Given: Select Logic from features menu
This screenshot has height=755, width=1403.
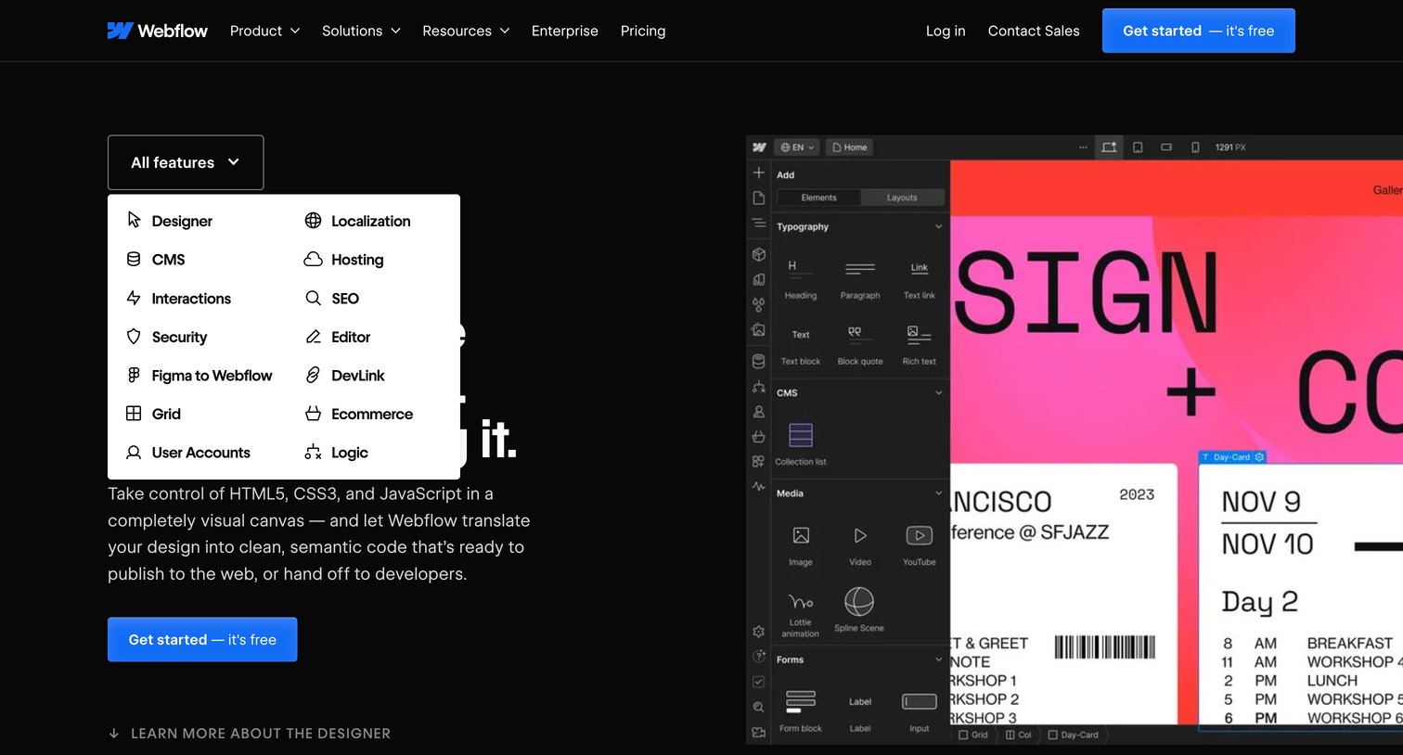Looking at the screenshot, I should 337,453.
